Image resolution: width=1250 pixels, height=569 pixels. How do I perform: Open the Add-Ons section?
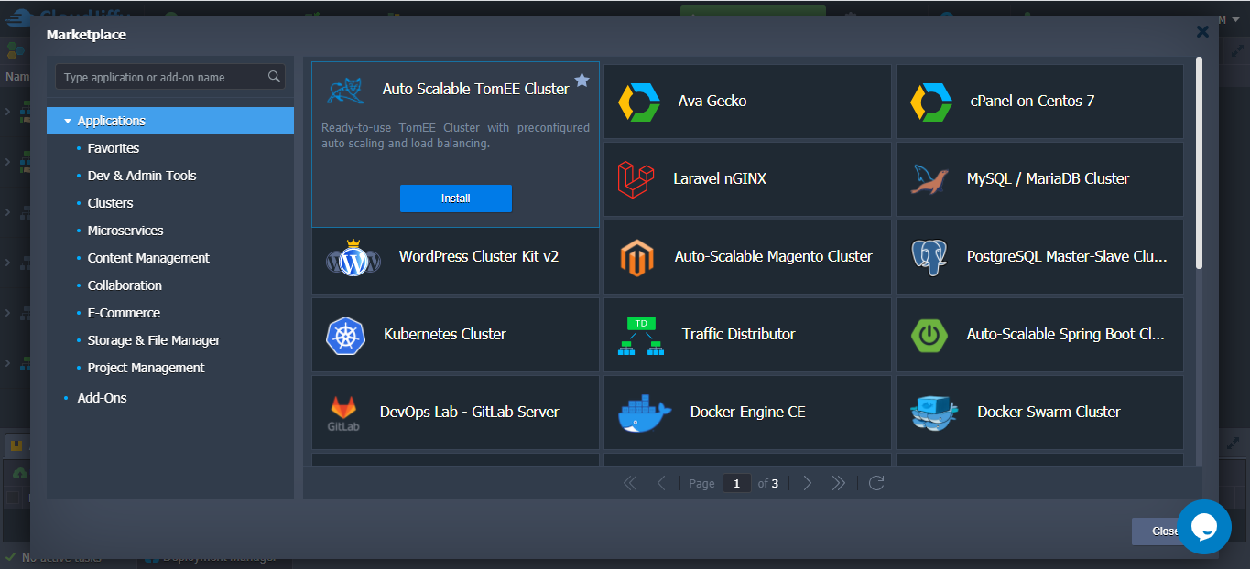click(102, 398)
